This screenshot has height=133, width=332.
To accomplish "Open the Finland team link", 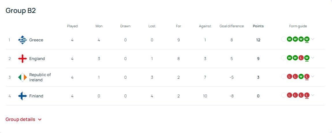I will (x=36, y=96).
